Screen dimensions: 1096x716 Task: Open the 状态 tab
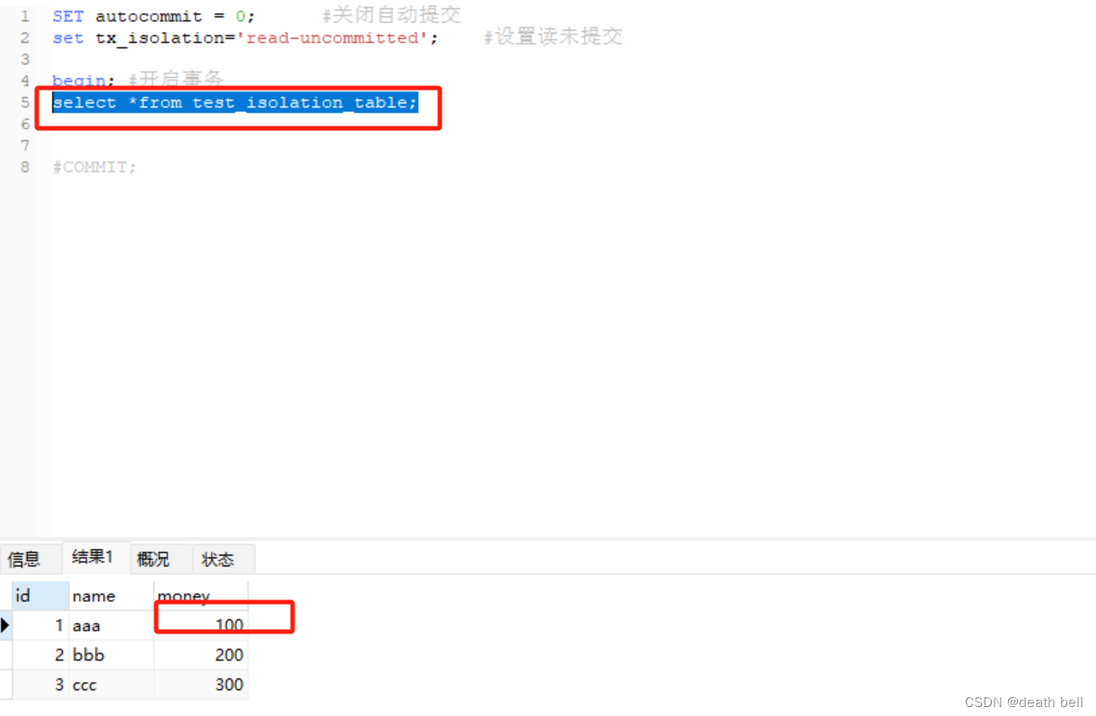click(218, 559)
